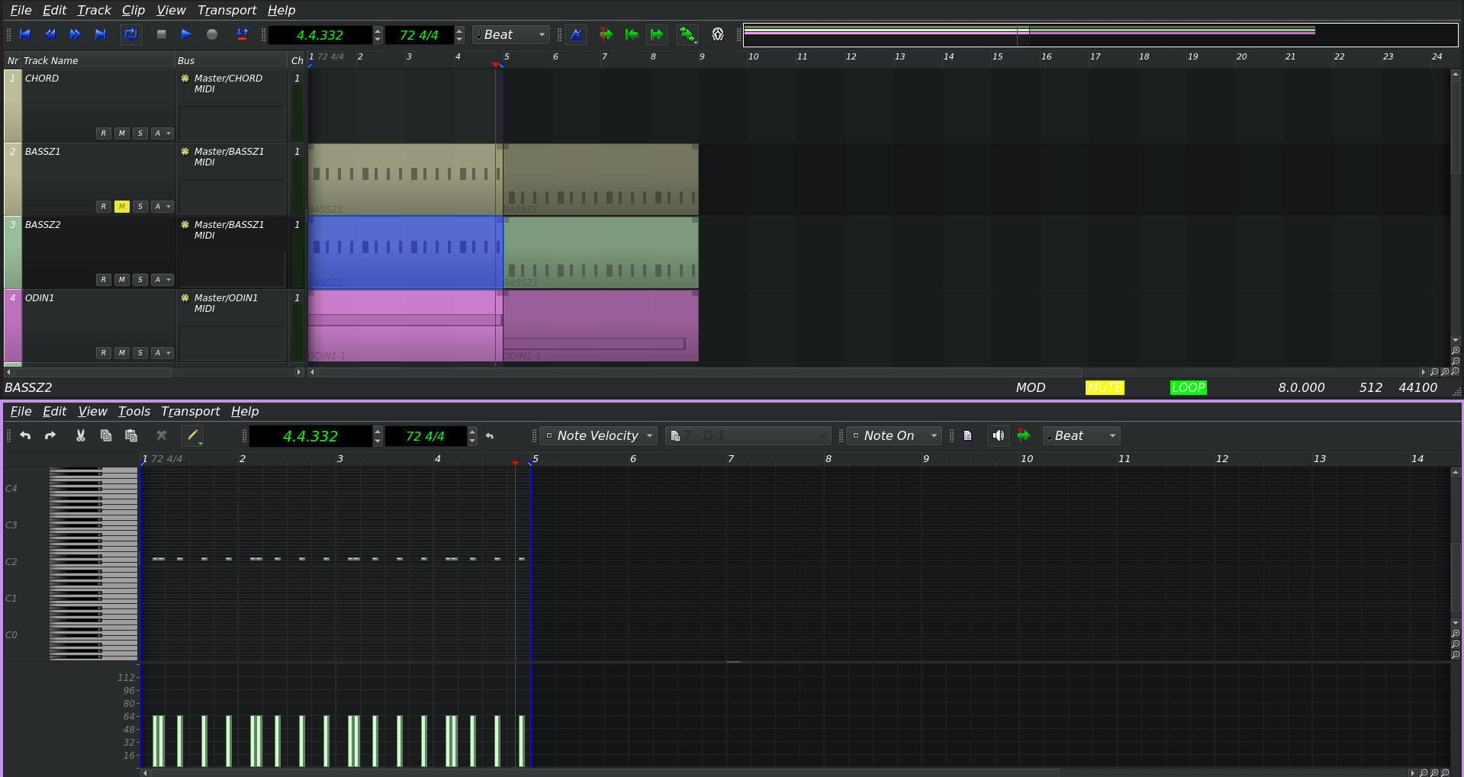Paste notes with the paste icon

point(131,435)
